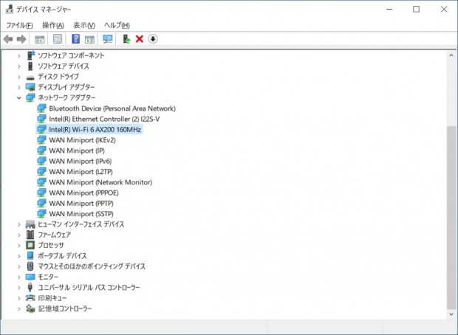Image resolution: width=458 pixels, height=335 pixels.
Task: Expand ポータブル デバイス node
Action: pos(19,256)
